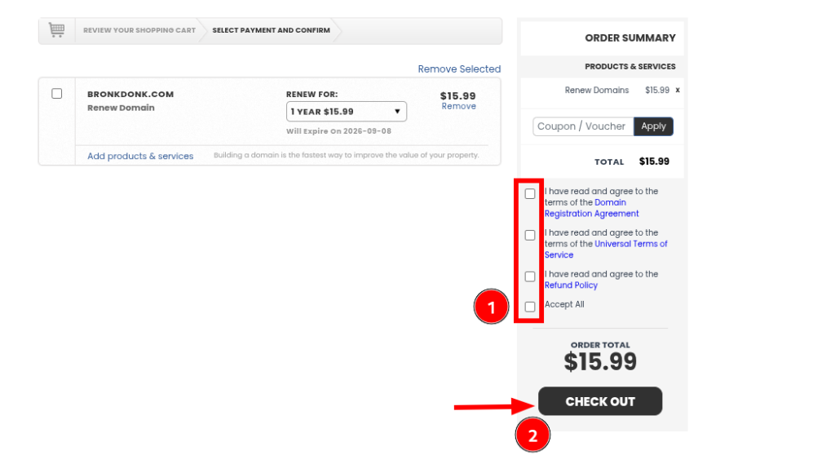Open the Domain Registration Agreement link
Screen dimensions: 835x464
(x=592, y=208)
